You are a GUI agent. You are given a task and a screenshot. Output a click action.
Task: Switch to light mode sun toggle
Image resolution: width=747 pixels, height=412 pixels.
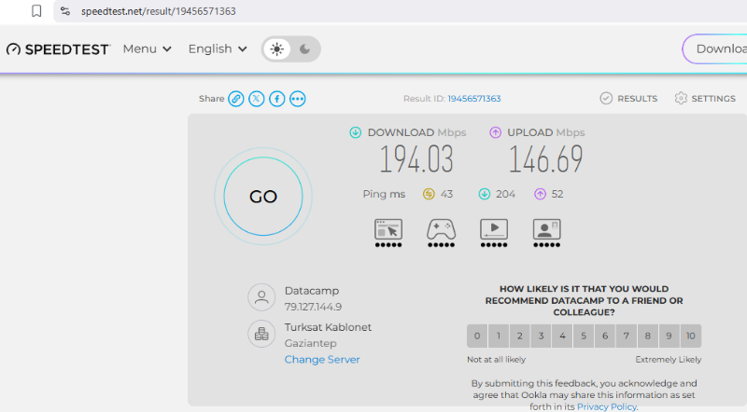276,49
